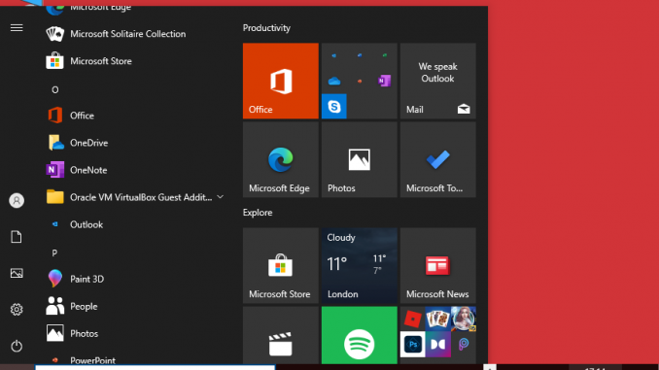
Task: Open the user account icon
Action: tap(17, 200)
